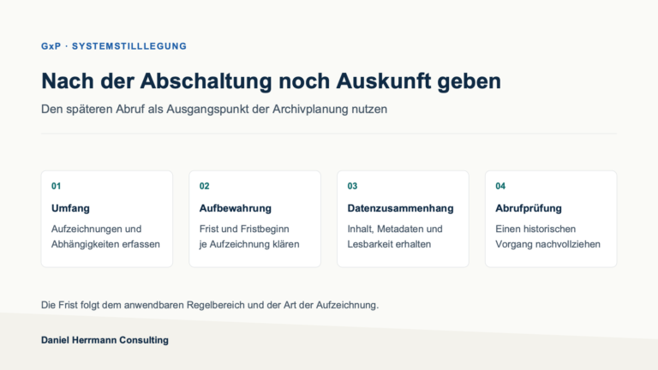The width and height of the screenshot is (658, 370).
Task: Select the 'Aufbewahrung' card heading
Action: (x=236, y=208)
